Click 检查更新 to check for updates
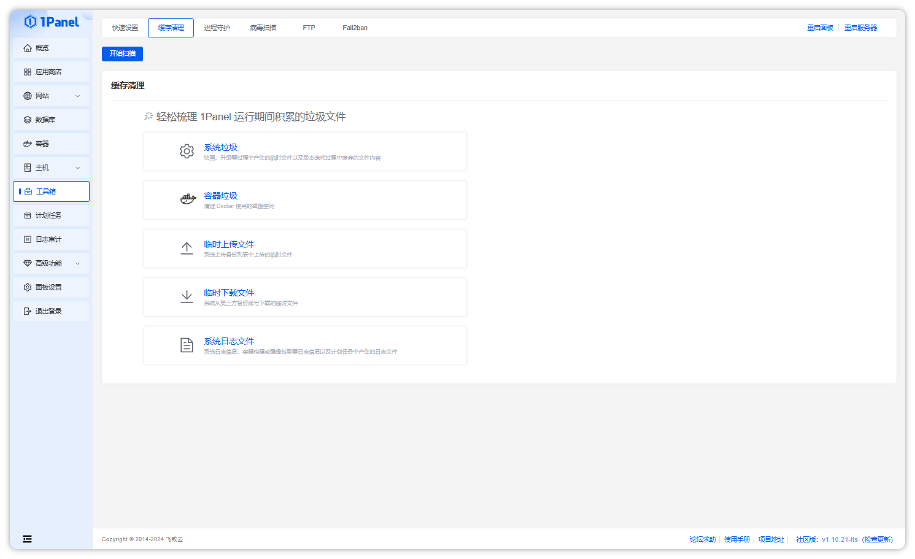 [878, 539]
